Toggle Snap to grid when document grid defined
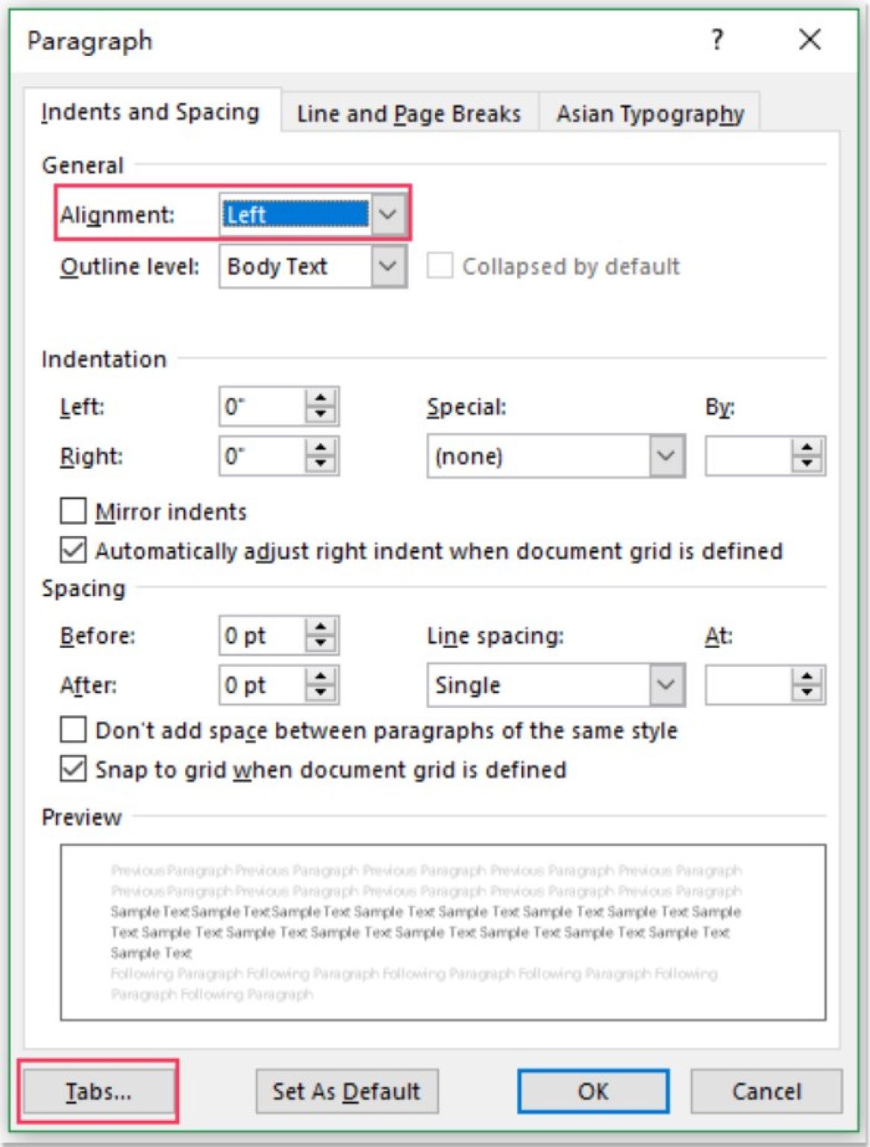This screenshot has width=870, height=1147. pyautogui.click(x=73, y=769)
